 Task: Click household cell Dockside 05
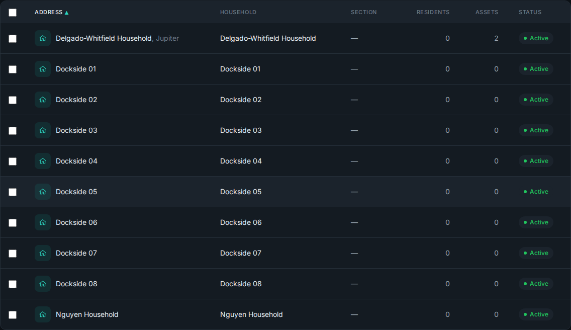(x=241, y=192)
